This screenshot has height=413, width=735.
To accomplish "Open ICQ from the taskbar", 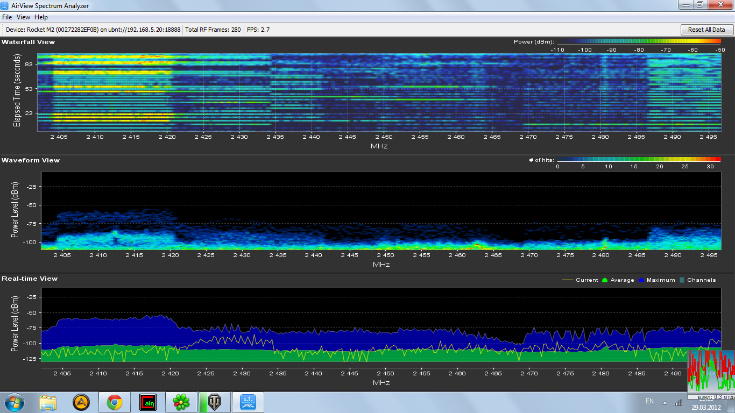I will tap(181, 402).
